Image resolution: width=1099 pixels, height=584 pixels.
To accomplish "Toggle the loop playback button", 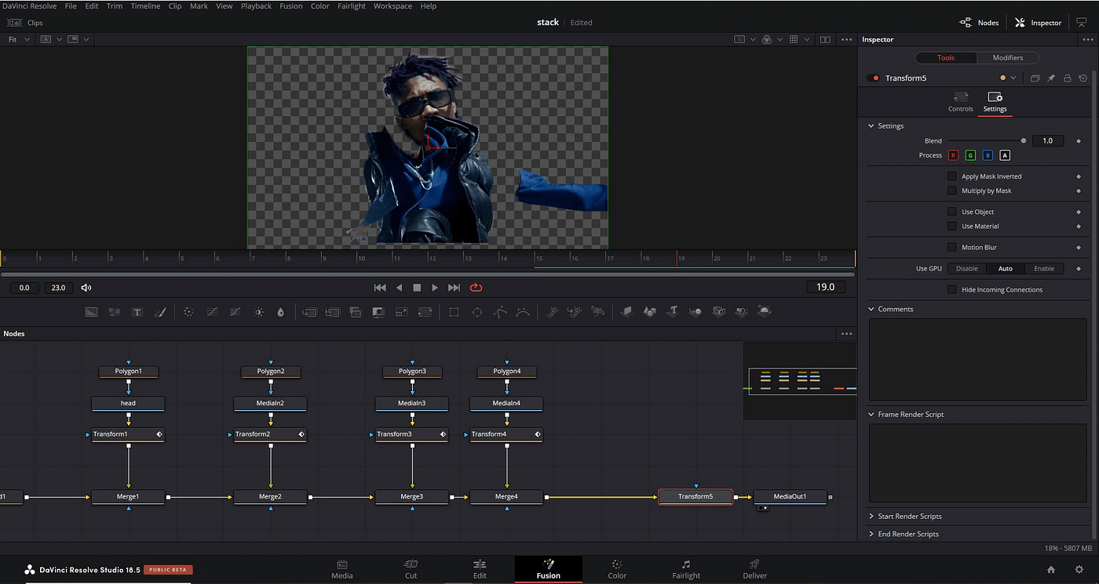I will (476, 288).
